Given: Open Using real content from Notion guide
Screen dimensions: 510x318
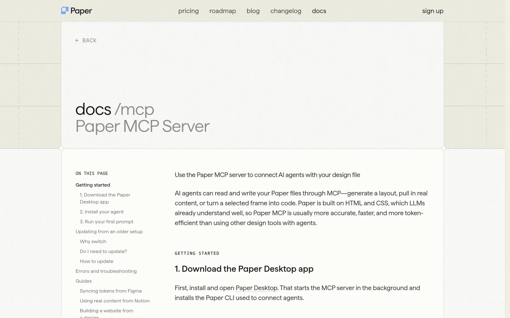Looking at the screenshot, I should coord(115,301).
